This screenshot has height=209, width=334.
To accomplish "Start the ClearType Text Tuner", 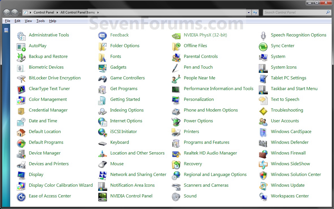I will coord(49,88).
